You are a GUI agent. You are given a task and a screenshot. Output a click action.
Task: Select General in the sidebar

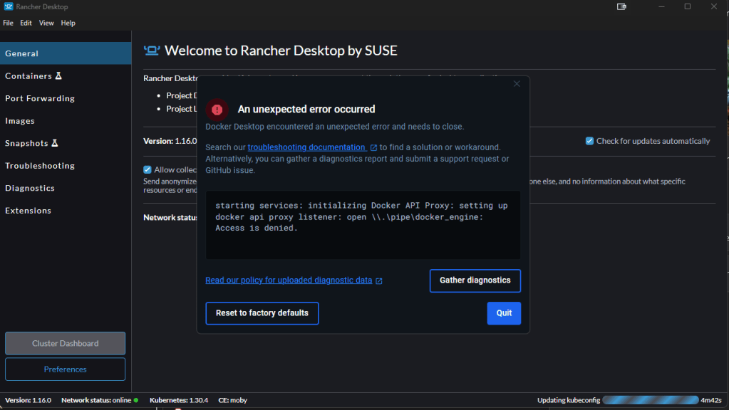[x=66, y=53]
